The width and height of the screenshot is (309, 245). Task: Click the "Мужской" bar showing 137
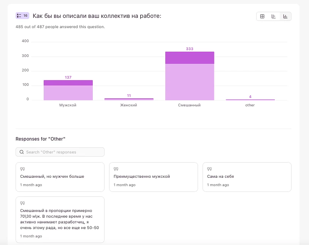point(68,91)
